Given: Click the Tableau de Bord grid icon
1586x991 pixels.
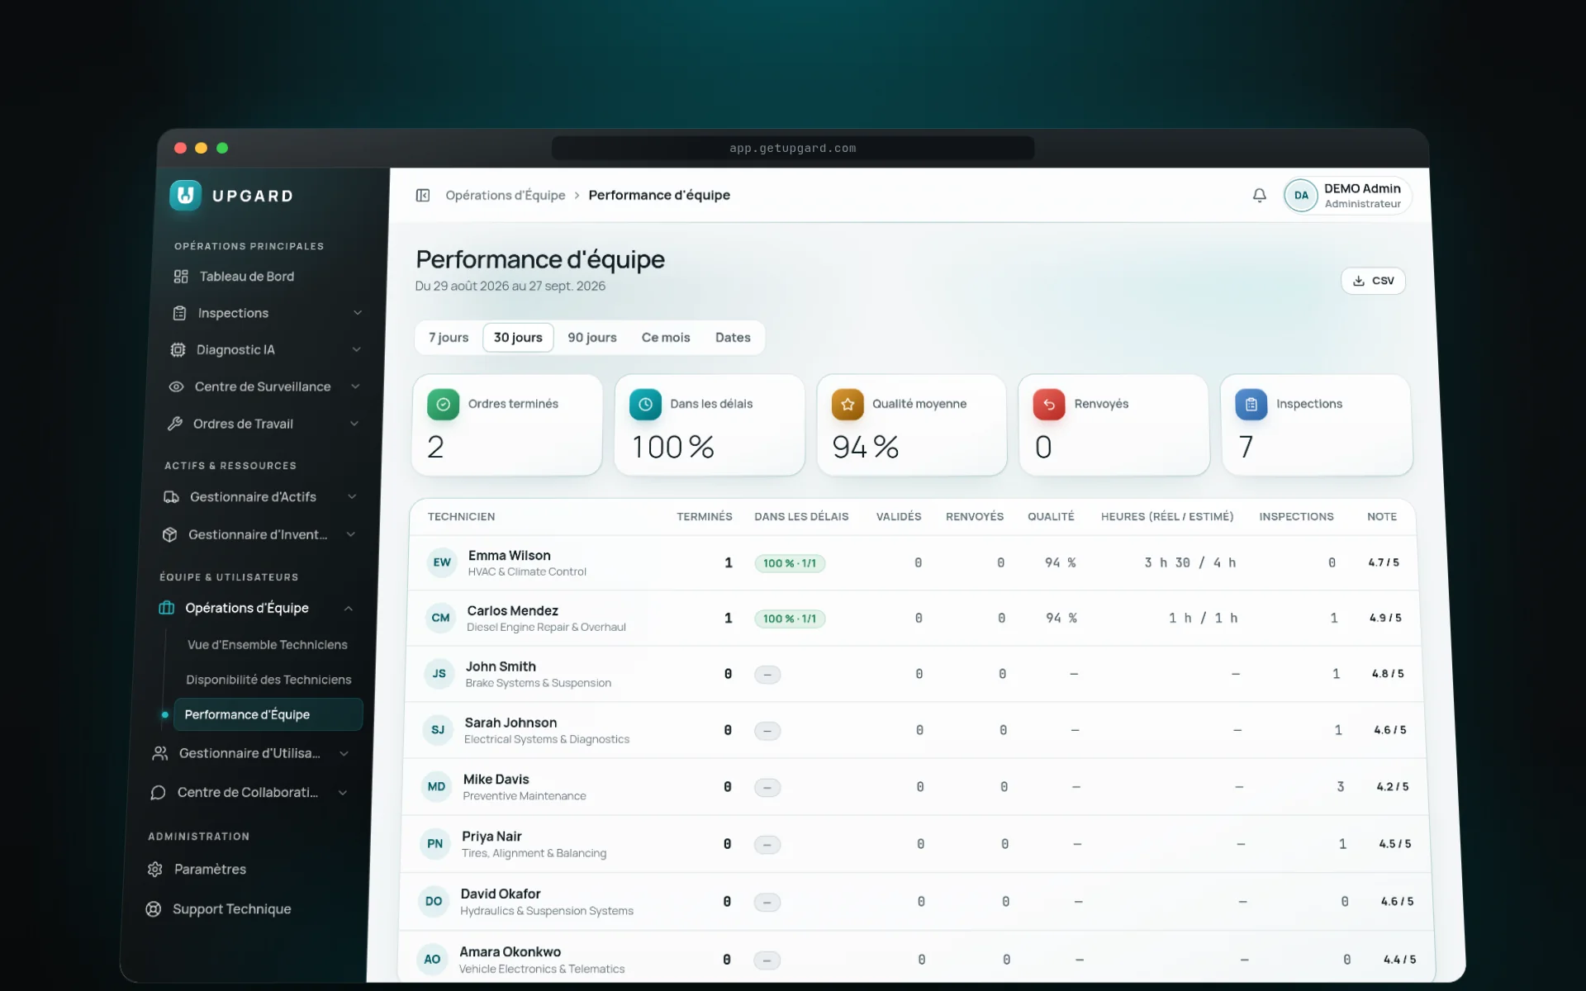Looking at the screenshot, I should [181, 277].
